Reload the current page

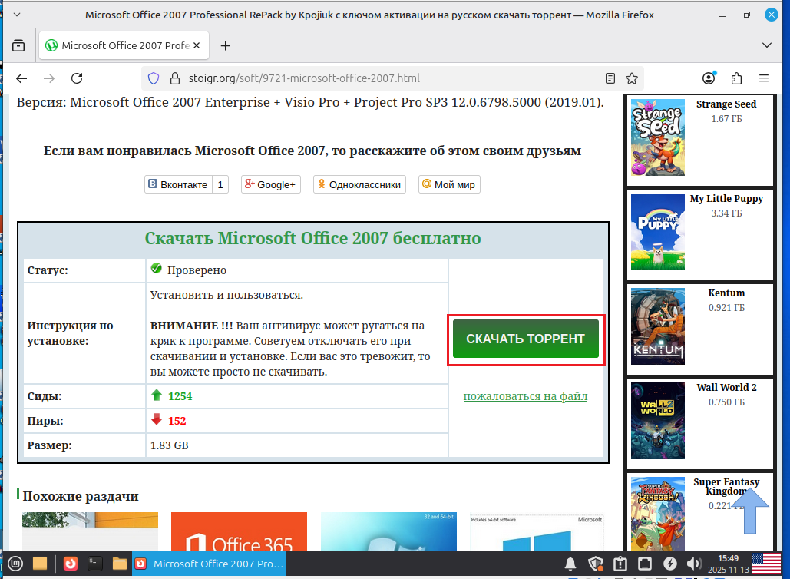[77, 78]
